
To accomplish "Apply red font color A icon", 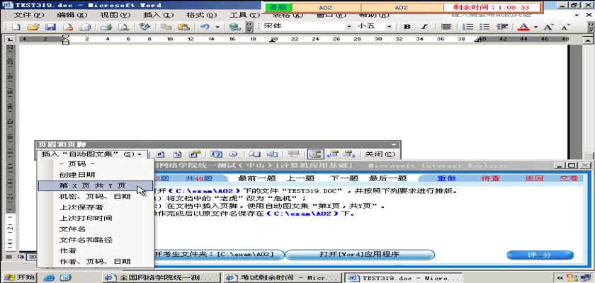I will (x=523, y=27).
